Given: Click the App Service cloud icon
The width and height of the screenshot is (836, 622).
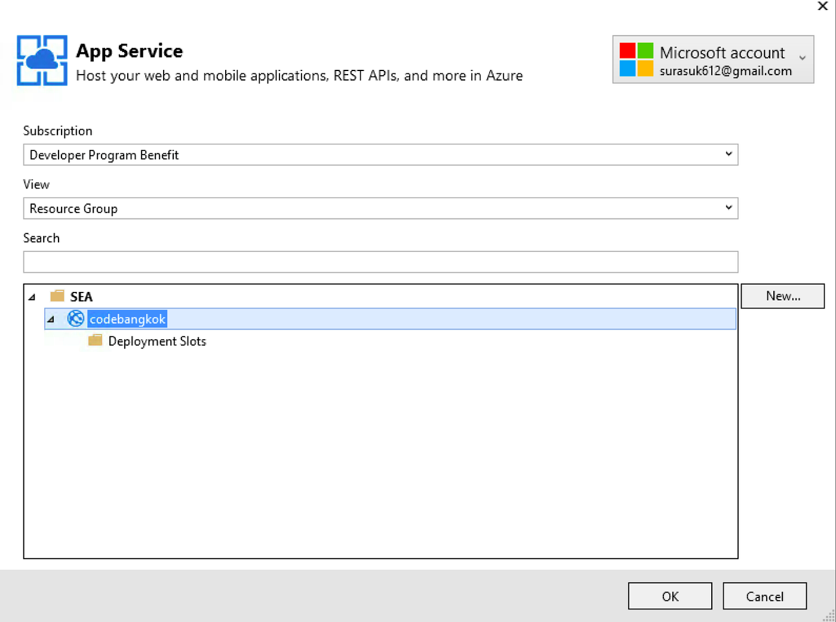Looking at the screenshot, I should click(x=41, y=60).
